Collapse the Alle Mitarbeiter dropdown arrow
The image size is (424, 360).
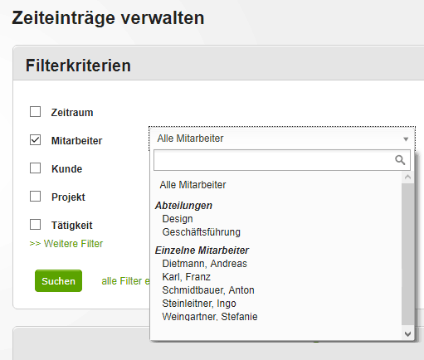[406, 139]
